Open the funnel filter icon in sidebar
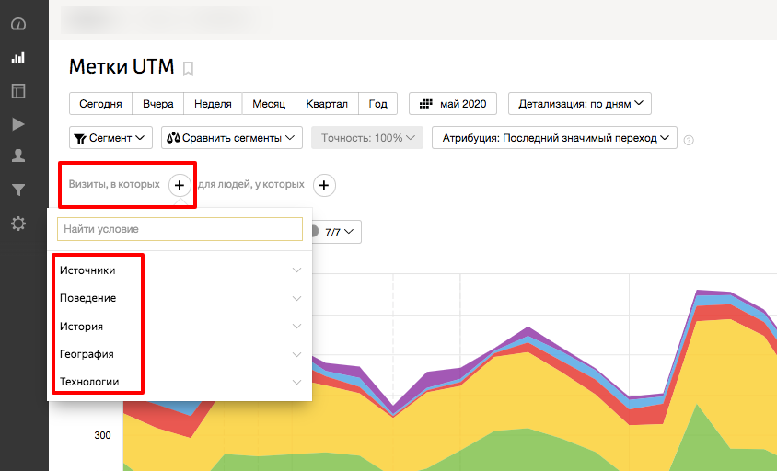The width and height of the screenshot is (777, 471). pyautogui.click(x=17, y=190)
